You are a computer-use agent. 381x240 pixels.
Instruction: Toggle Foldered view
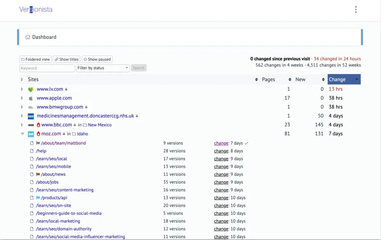tap(36, 59)
